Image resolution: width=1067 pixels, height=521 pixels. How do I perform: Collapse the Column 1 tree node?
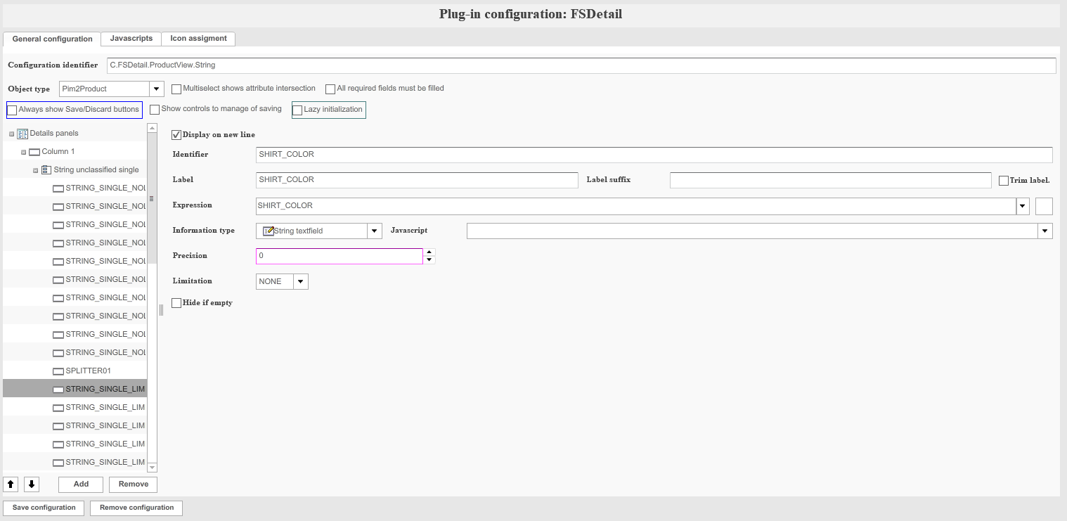tap(23, 152)
